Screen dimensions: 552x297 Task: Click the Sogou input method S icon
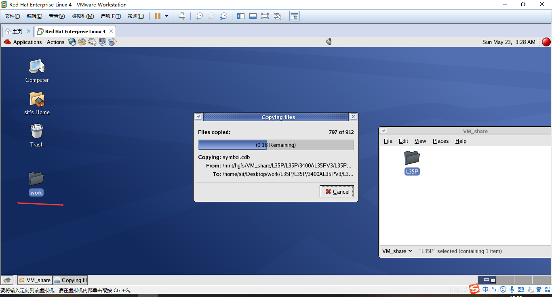(x=474, y=289)
